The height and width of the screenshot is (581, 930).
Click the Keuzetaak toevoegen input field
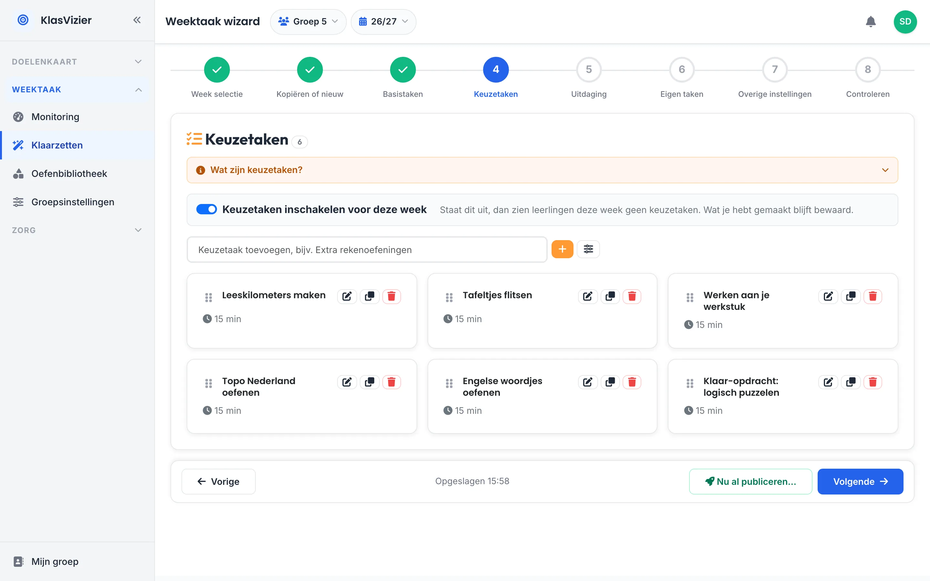tap(367, 250)
